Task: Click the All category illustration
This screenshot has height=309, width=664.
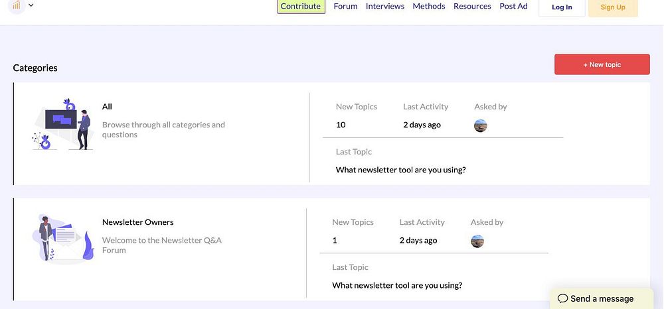Action: [63, 125]
